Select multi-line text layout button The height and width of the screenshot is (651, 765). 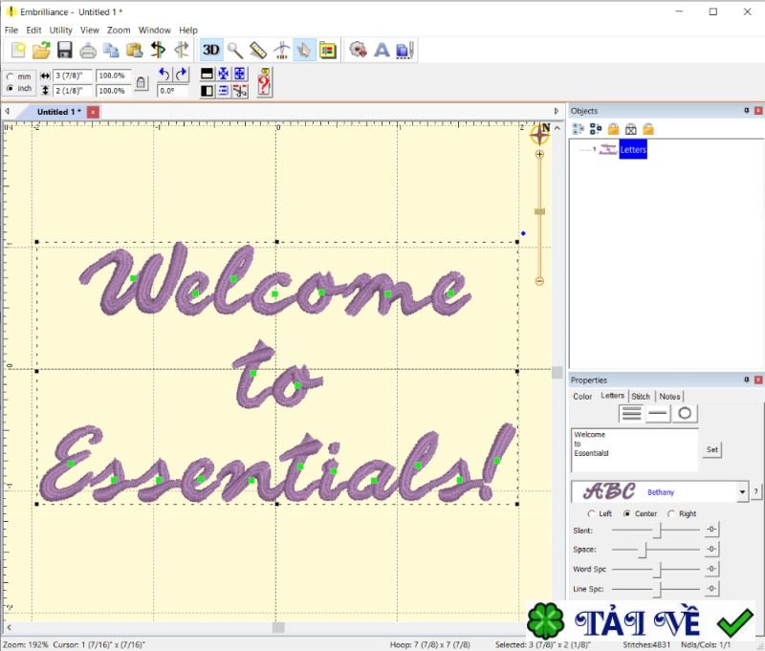(x=631, y=414)
